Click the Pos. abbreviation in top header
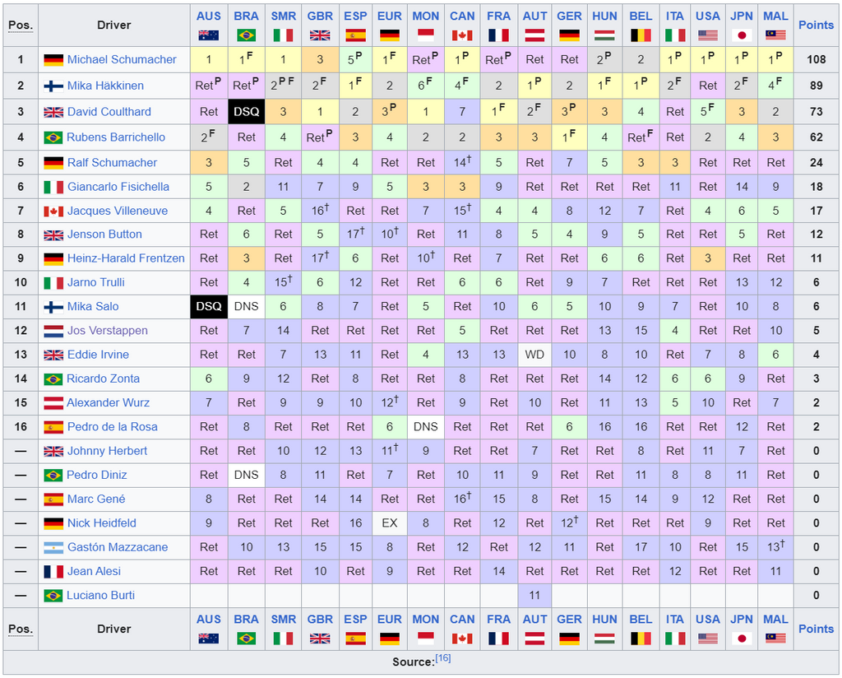842x678 pixels. [21, 25]
